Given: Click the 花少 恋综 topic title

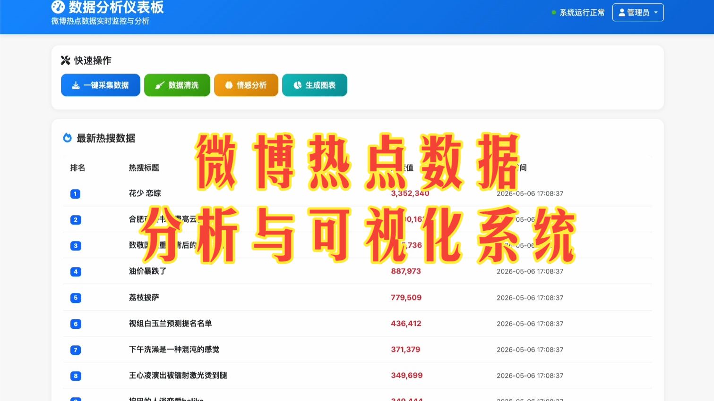Looking at the screenshot, I should pyautogui.click(x=145, y=193).
